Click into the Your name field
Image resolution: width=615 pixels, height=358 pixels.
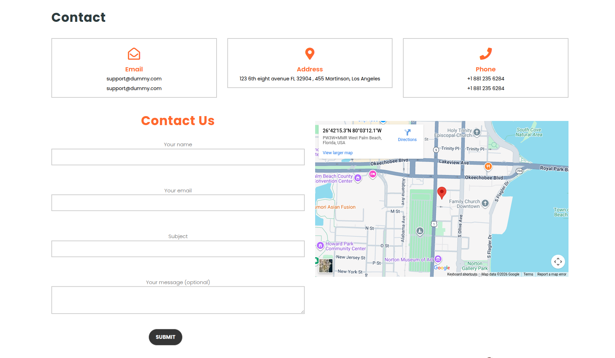(x=178, y=157)
